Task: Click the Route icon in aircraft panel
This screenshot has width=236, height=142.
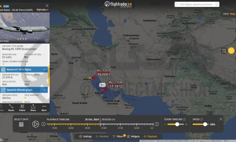Action: tap(11, 108)
